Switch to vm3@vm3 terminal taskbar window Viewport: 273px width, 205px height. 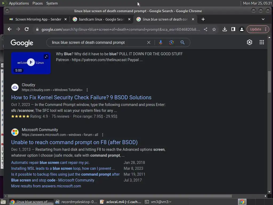[x=166, y=202]
